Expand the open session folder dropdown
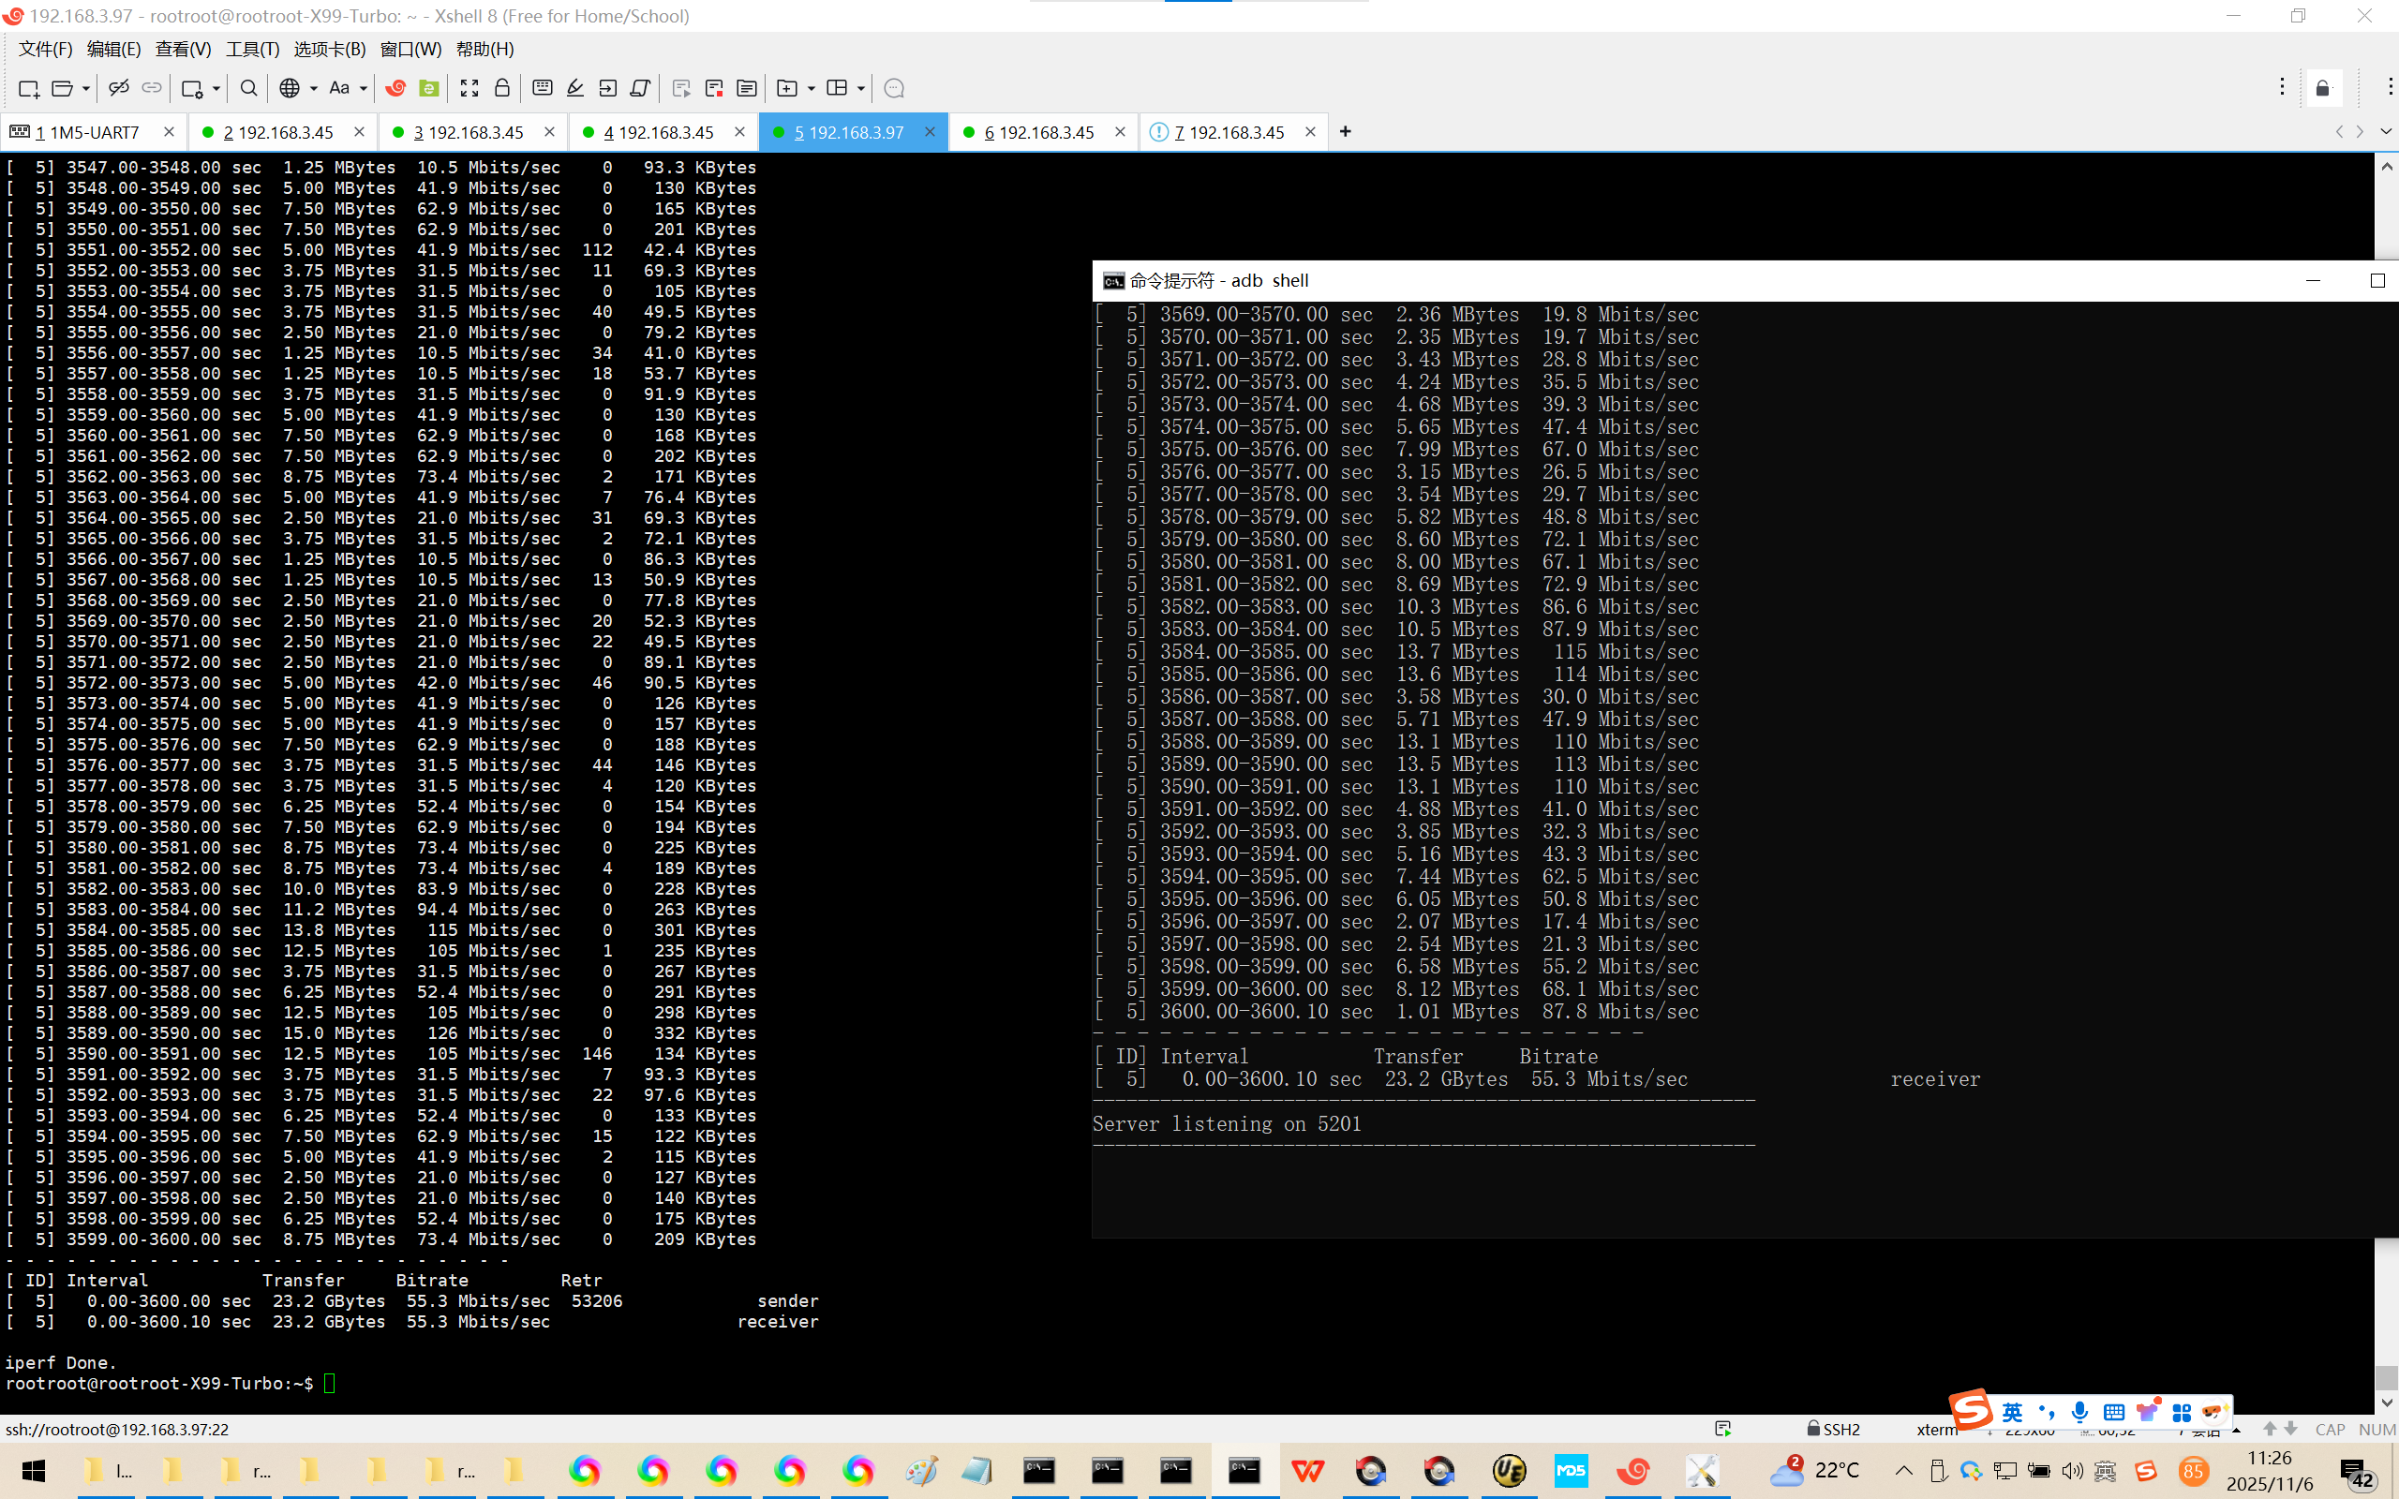2399x1499 pixels. point(86,88)
